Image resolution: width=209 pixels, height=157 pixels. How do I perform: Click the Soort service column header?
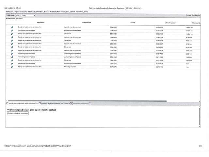coord(87,22)
